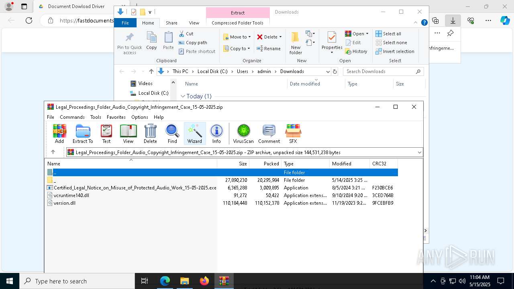
Task: Sort by the CRC32 column header
Action: (x=384, y=164)
